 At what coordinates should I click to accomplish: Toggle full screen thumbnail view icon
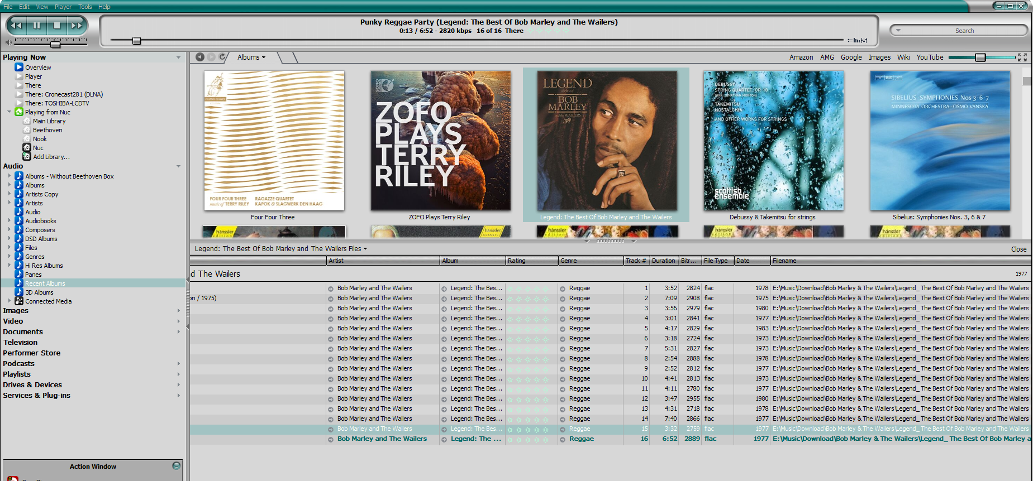coord(1022,57)
